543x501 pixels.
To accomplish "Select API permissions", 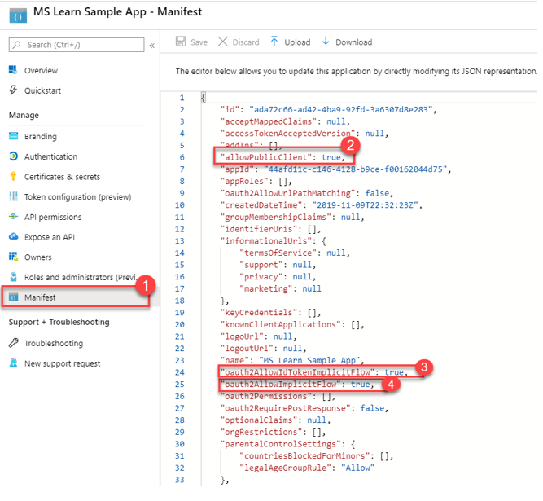I will pos(53,217).
